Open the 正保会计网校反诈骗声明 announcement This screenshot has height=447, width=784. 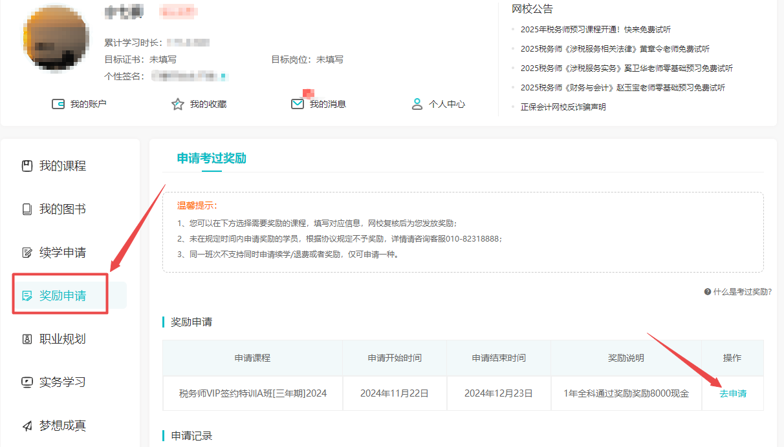pyautogui.click(x=563, y=107)
